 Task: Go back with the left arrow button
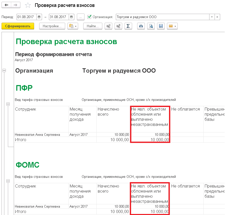[x=6, y=5]
